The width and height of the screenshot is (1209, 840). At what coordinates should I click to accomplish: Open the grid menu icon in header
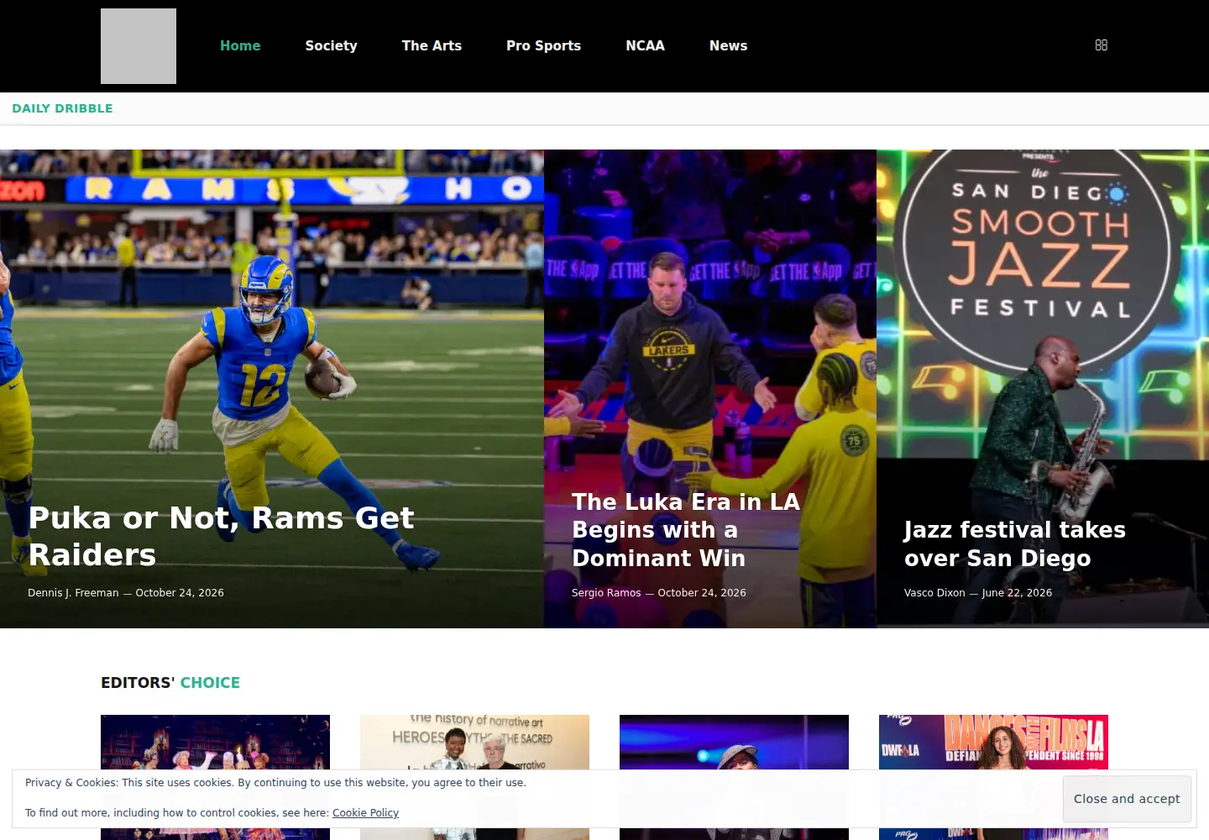[1102, 45]
